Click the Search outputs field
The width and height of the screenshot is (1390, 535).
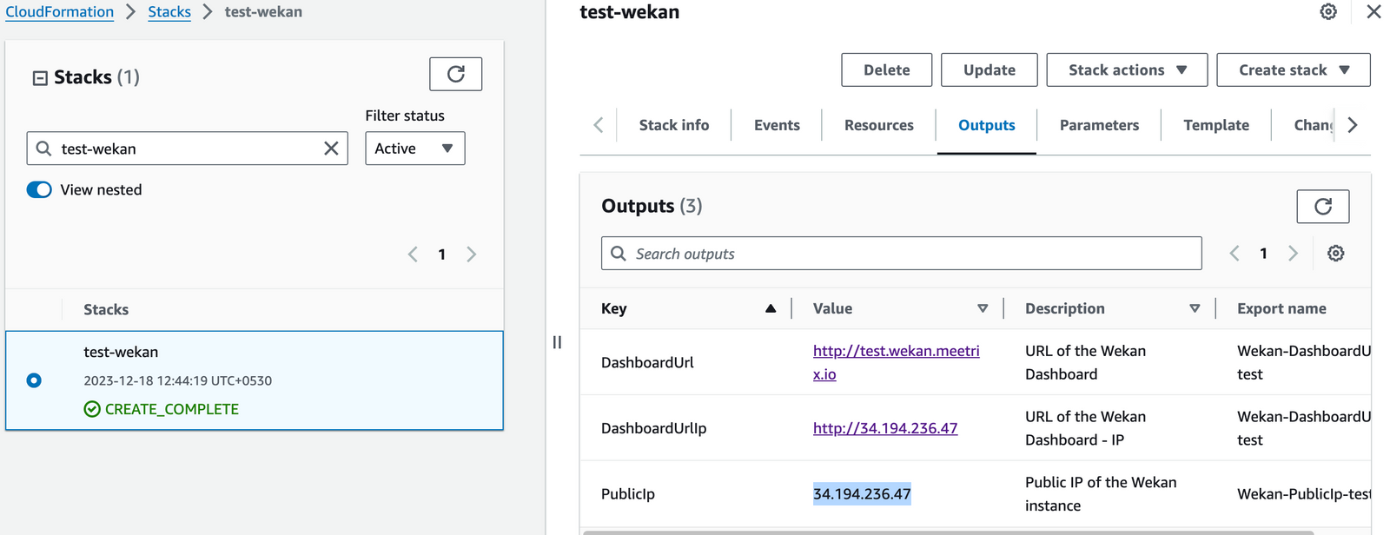point(901,254)
